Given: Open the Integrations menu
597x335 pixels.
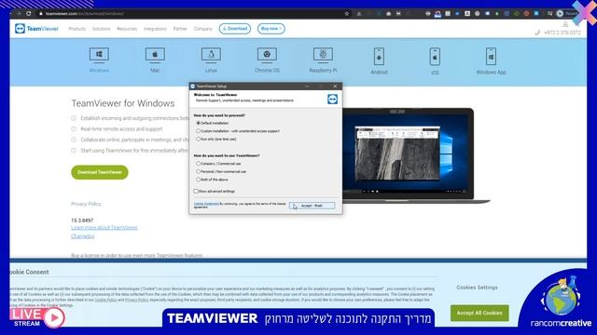Looking at the screenshot, I should pos(155,29).
